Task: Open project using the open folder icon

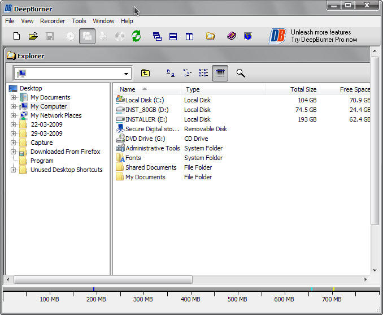Action: 33,36
